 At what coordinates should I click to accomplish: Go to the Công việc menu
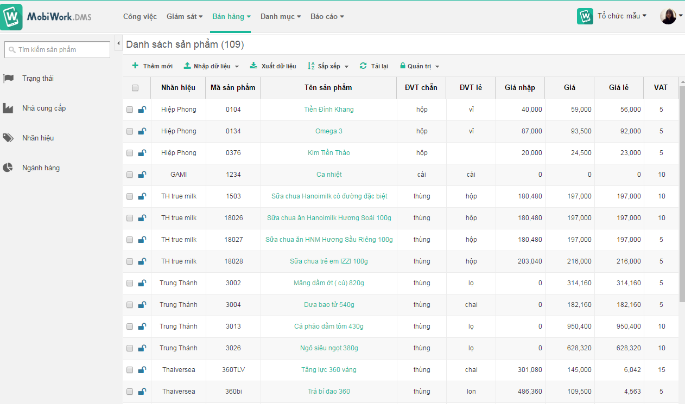[x=140, y=16]
